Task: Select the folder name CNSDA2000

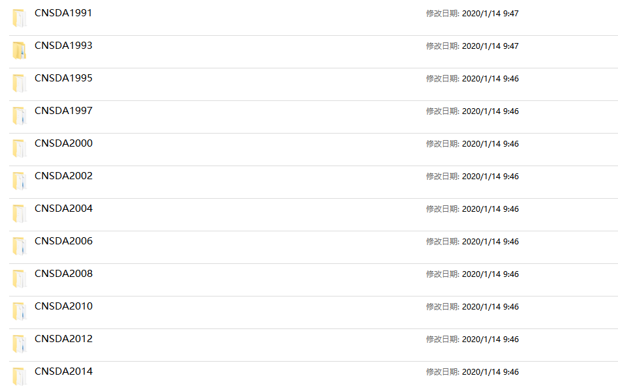Action: 63,143
